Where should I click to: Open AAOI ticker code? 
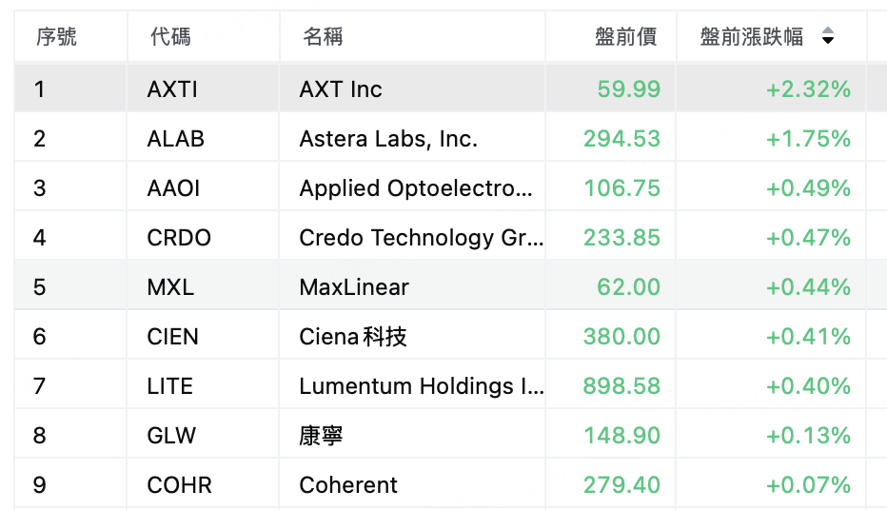(x=173, y=188)
